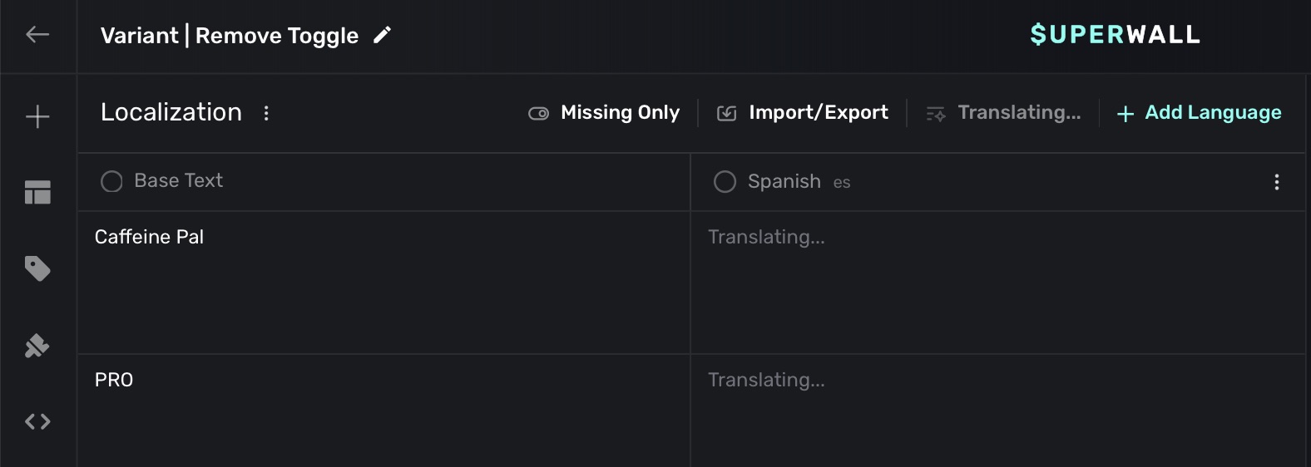Image resolution: width=1311 pixels, height=467 pixels.
Task: Select the Spanish radio button
Action: pos(725,182)
